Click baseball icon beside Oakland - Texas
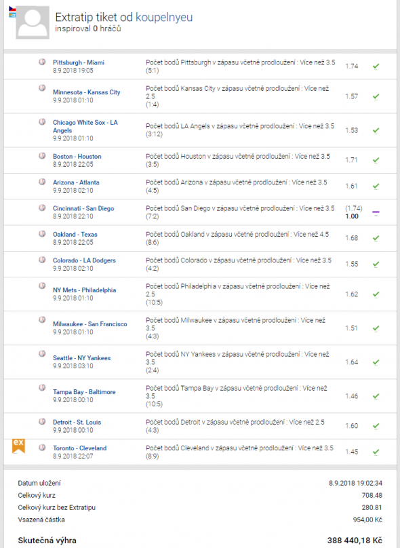Screen dimensions: 400x548 coord(42,233)
